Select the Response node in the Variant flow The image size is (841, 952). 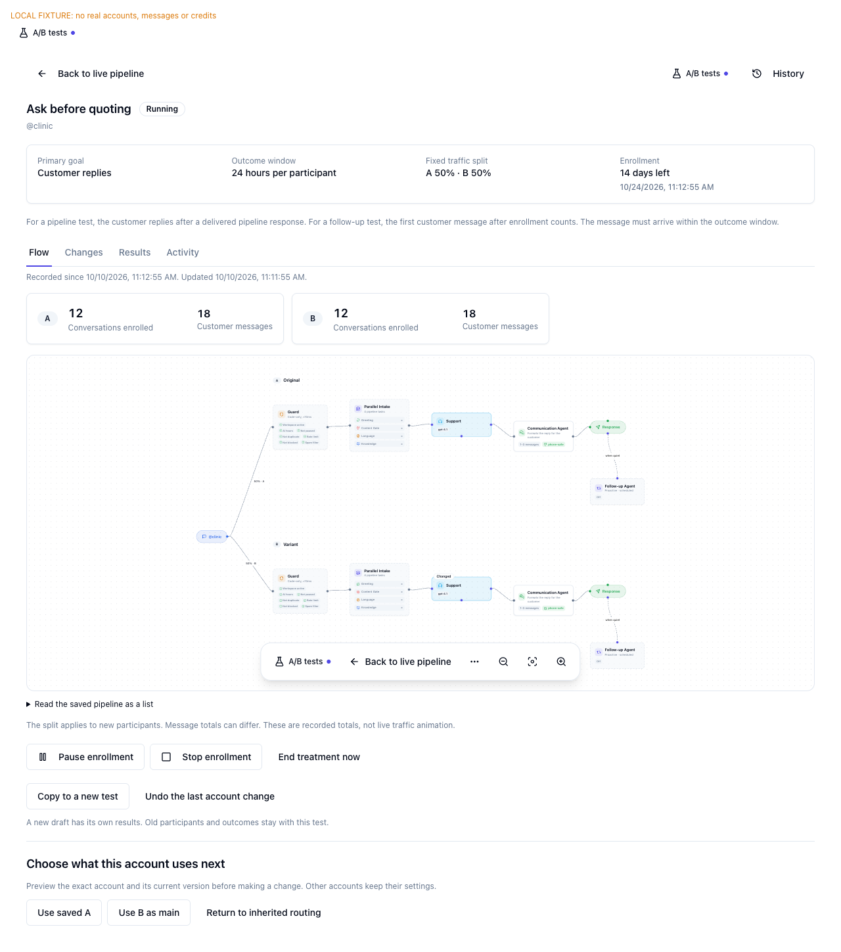pyautogui.click(x=608, y=591)
